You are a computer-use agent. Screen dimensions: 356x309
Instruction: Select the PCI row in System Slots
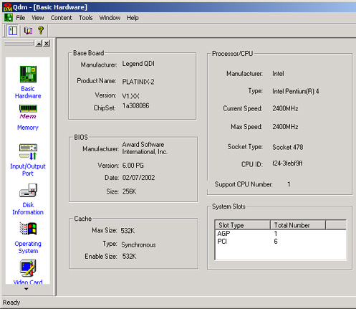click(281, 242)
